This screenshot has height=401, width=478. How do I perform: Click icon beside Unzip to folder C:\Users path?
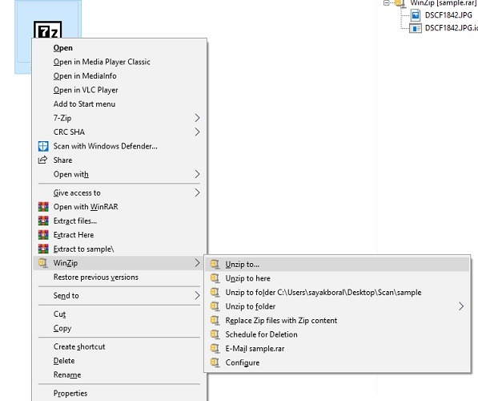(215, 292)
